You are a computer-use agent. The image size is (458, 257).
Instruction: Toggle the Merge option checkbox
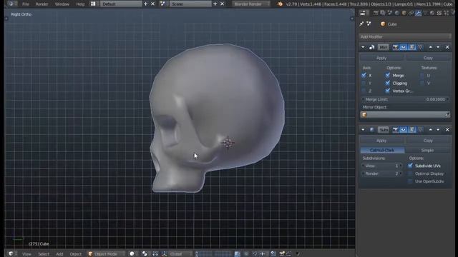click(388, 75)
